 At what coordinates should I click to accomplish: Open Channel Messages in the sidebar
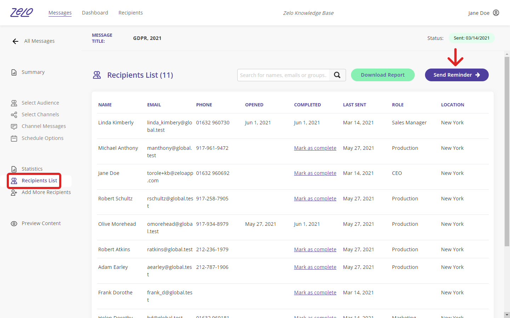click(44, 126)
